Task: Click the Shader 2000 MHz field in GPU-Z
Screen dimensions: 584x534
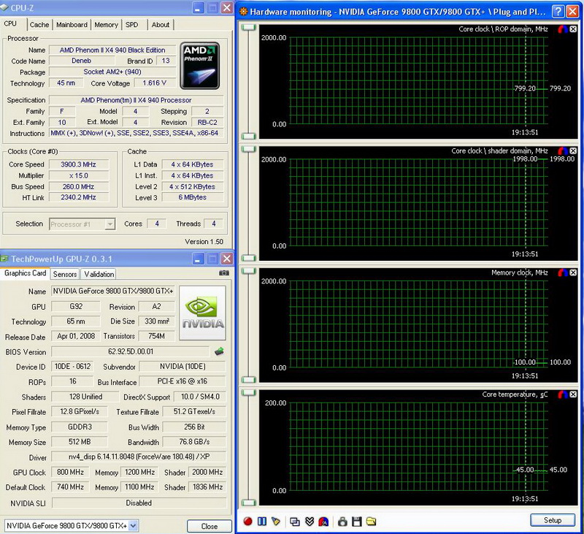Action: click(x=207, y=472)
